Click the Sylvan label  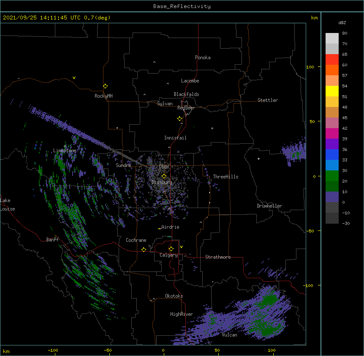pos(165,104)
